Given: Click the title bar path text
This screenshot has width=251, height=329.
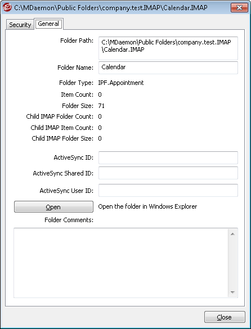Looking at the screenshot, I should [x=111, y=8].
